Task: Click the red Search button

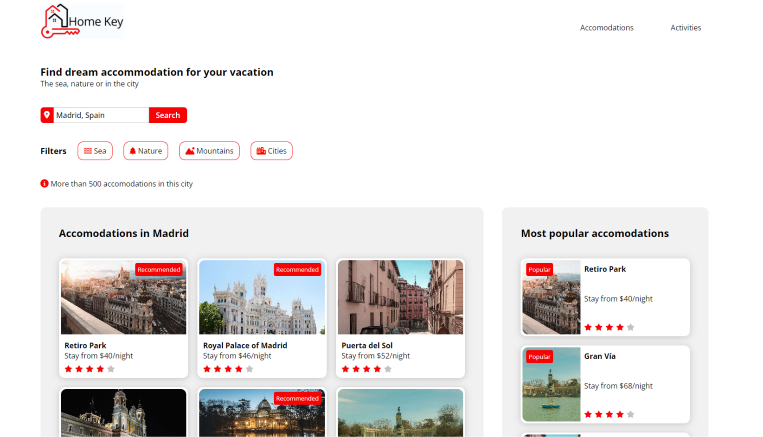Action: [x=168, y=115]
